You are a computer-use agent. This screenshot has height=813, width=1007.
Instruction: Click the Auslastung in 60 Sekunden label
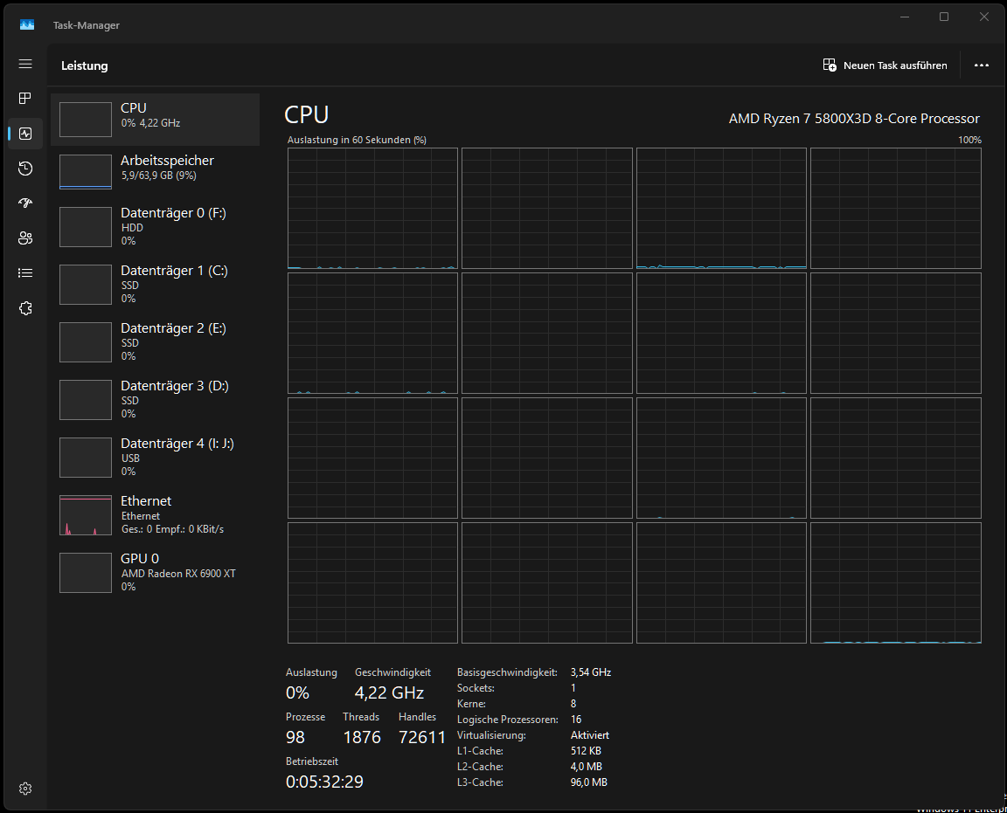(357, 140)
